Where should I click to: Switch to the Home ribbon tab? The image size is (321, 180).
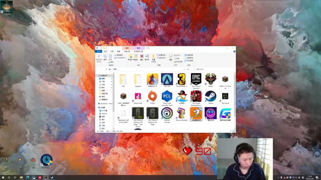click(106, 52)
